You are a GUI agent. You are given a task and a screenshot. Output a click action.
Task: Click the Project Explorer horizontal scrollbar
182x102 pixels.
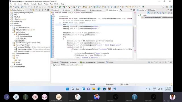tap(22, 82)
